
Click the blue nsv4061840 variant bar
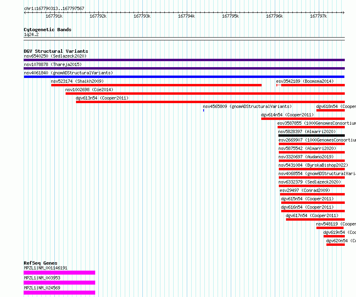tap(184, 77)
